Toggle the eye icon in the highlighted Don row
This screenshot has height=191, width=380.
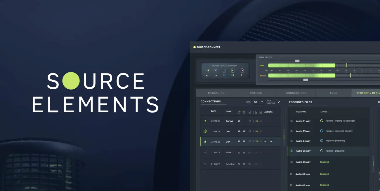click(271, 141)
